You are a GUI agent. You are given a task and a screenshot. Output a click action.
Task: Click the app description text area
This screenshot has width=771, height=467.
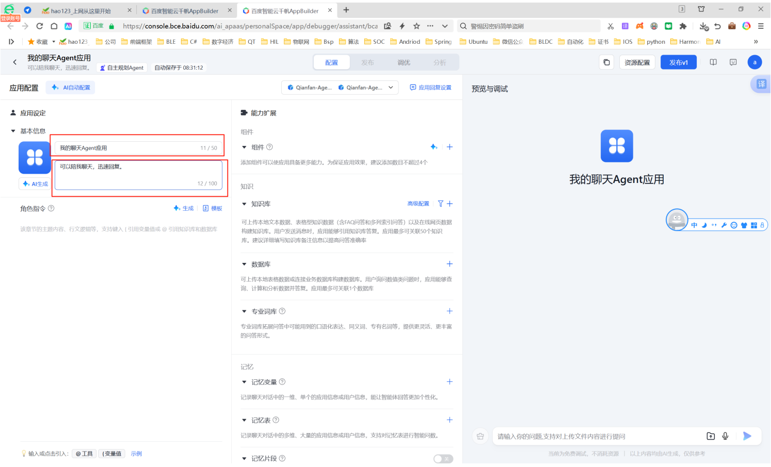click(138, 175)
